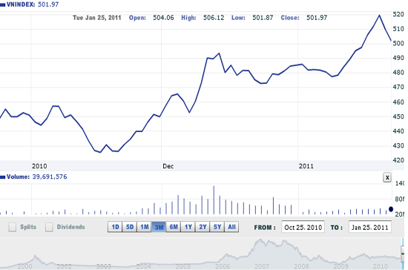Click the 470 price axis label
Image resolution: width=408 pixels, height=270 pixels.
point(398,87)
